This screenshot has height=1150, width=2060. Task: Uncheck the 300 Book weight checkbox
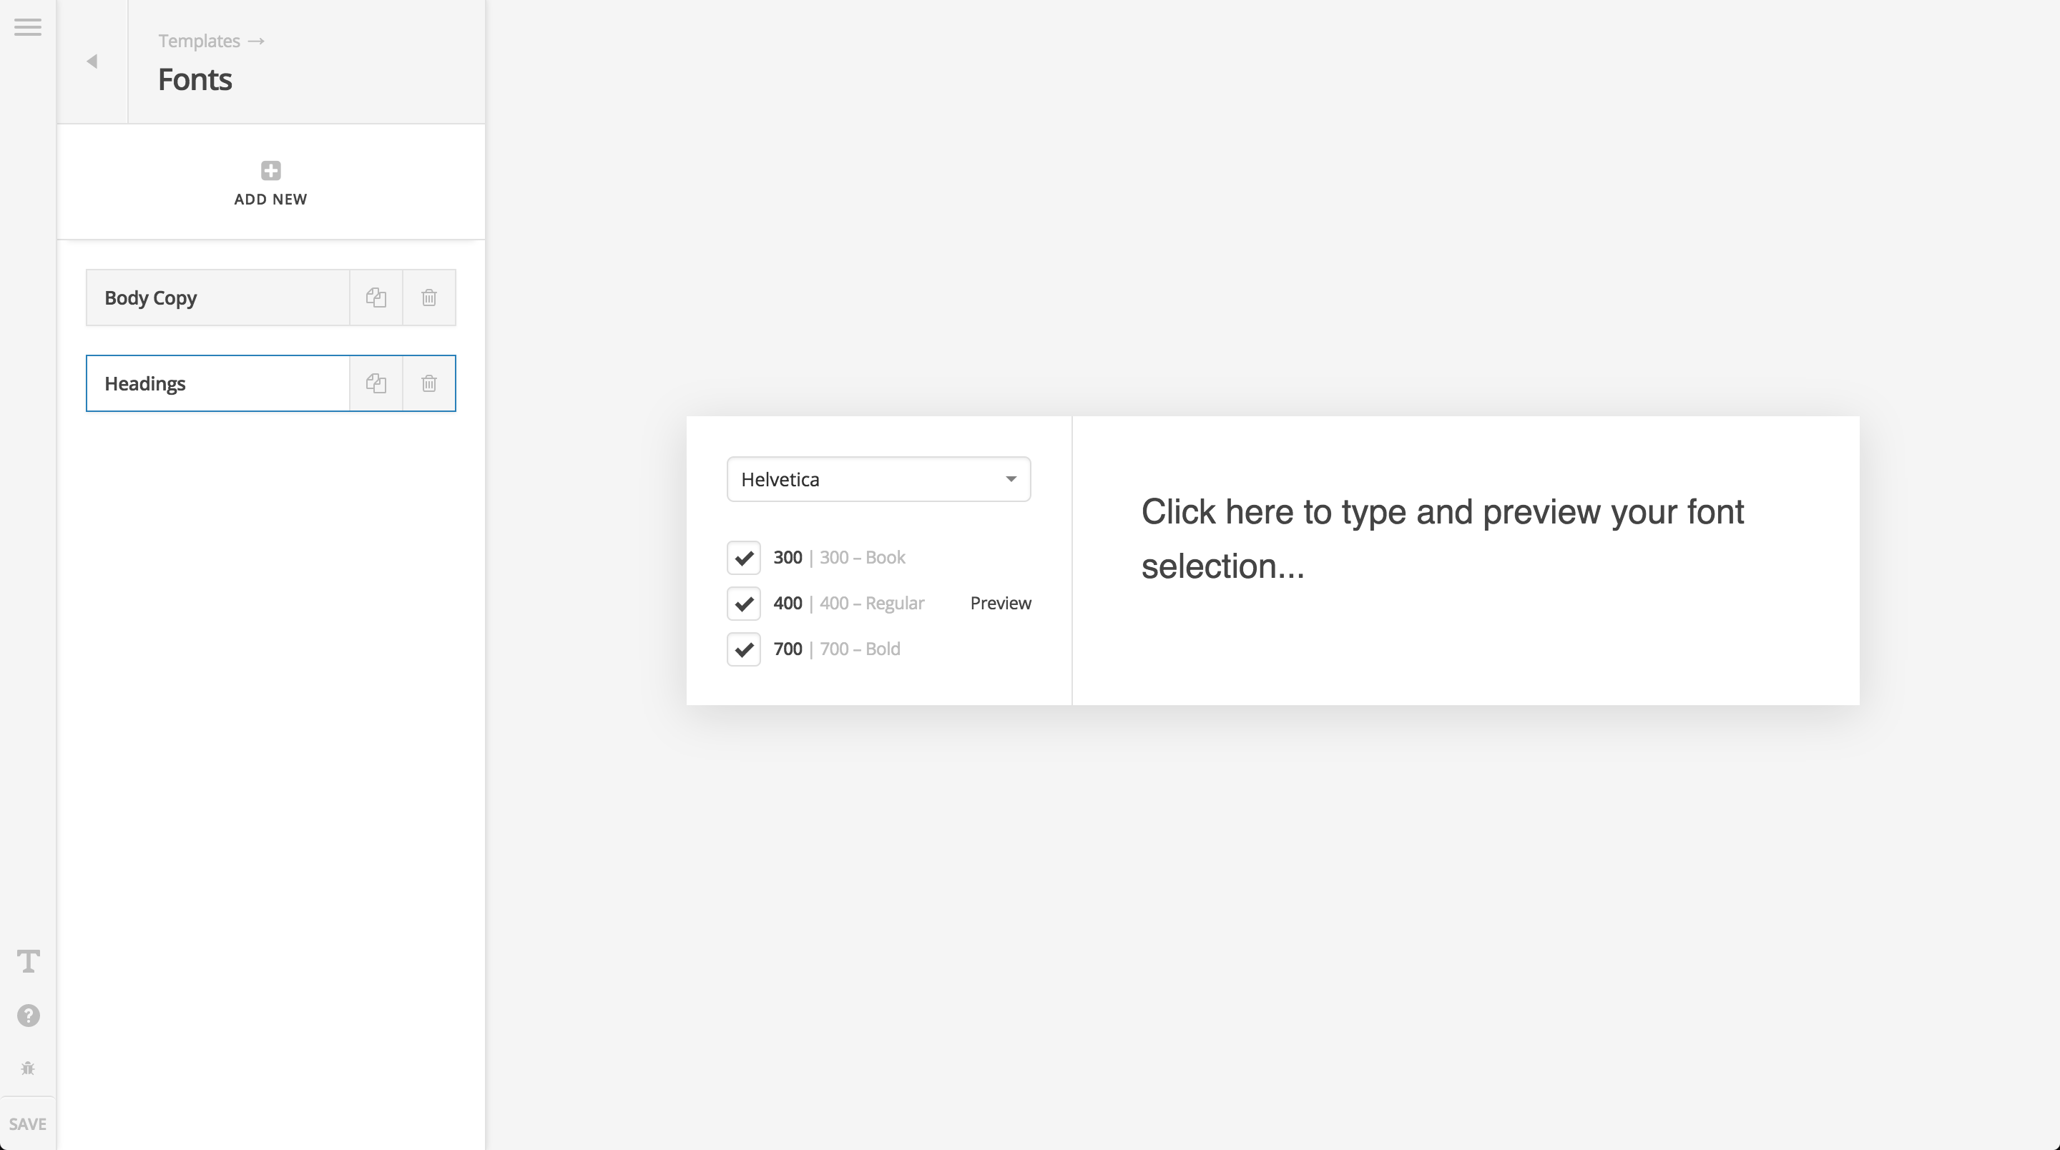[744, 557]
